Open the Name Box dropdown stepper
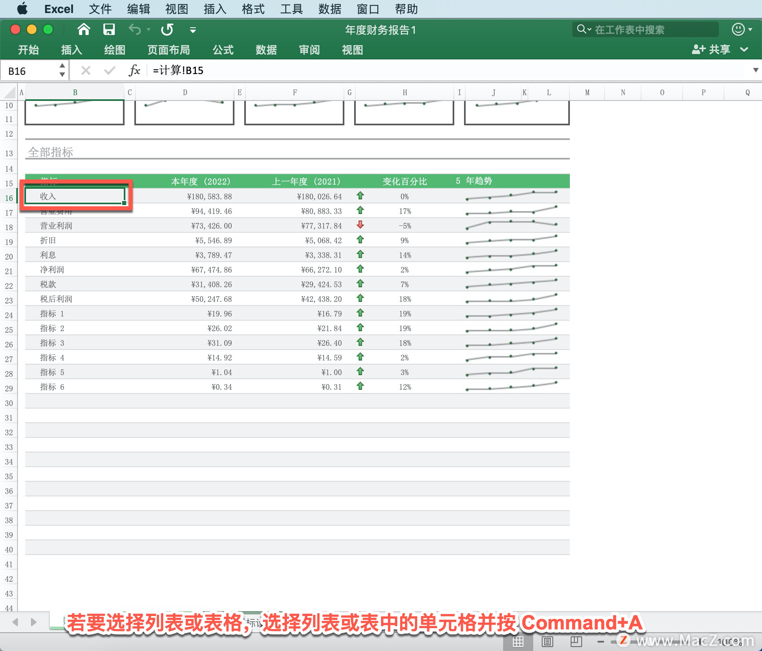The image size is (762, 651). pos(62,70)
